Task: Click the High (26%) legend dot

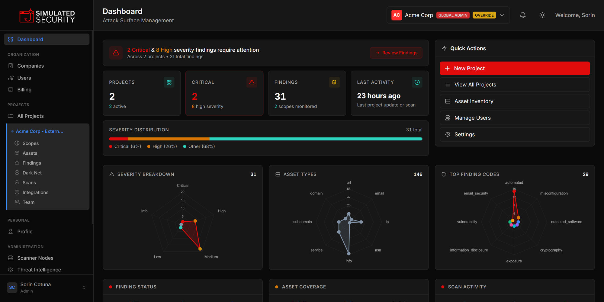Action: tap(149, 146)
